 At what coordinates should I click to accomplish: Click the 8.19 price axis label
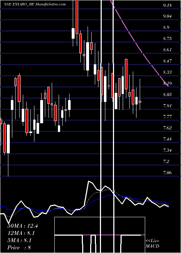167,83
